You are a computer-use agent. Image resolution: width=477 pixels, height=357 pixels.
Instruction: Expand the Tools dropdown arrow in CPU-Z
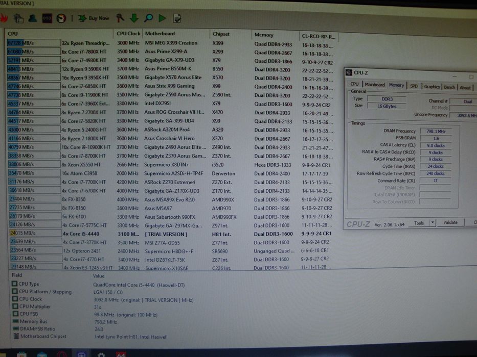pyautogui.click(x=433, y=223)
